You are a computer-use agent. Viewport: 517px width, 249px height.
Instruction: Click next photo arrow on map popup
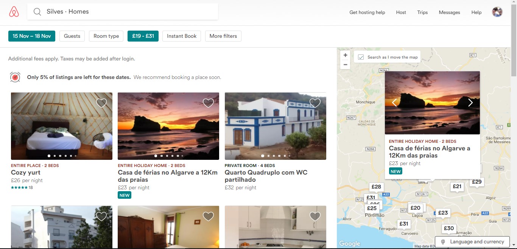(470, 103)
